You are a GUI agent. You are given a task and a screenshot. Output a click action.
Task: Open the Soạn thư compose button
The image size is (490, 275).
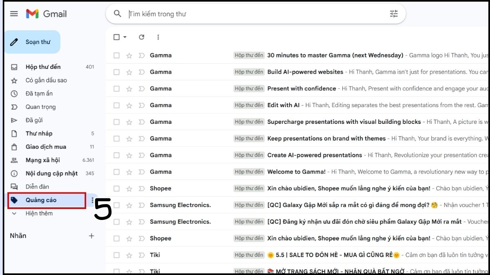point(32,42)
